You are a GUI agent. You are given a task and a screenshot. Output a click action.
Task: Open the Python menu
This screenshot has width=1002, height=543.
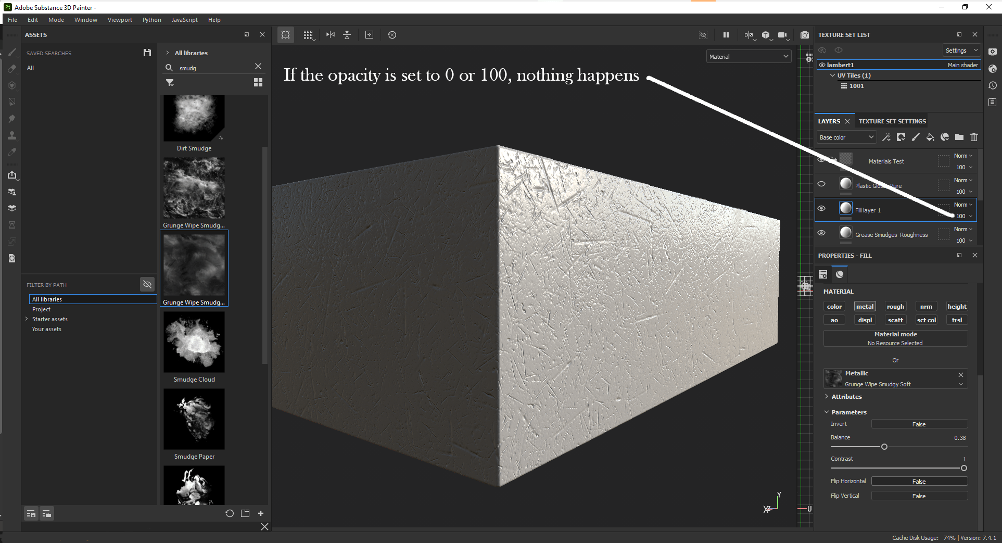[151, 19]
